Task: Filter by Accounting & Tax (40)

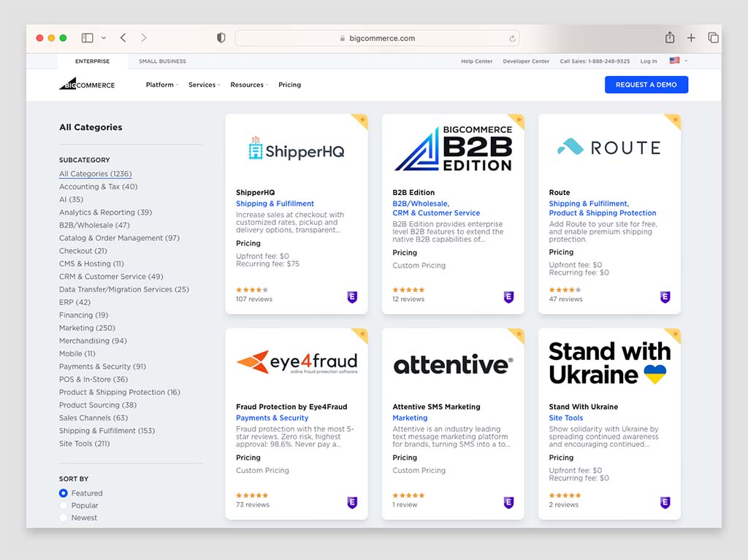Action: tap(99, 186)
